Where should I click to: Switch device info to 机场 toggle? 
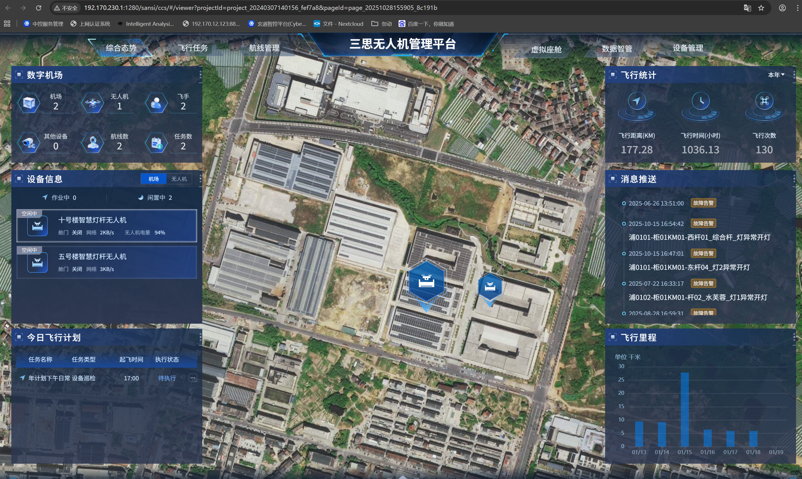pyautogui.click(x=153, y=179)
